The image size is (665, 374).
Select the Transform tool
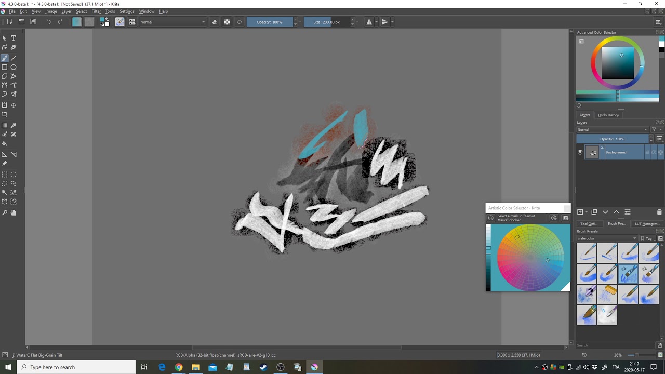tap(5, 105)
